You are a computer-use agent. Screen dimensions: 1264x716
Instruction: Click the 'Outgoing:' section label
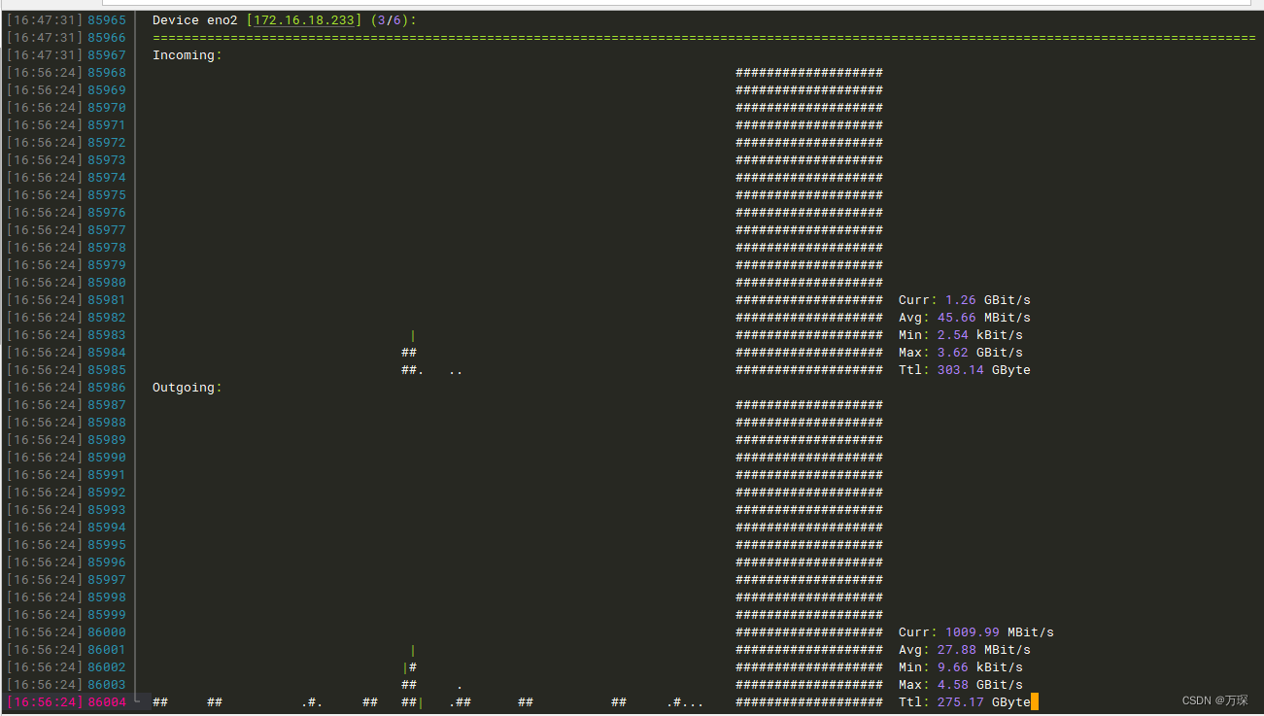coord(188,388)
